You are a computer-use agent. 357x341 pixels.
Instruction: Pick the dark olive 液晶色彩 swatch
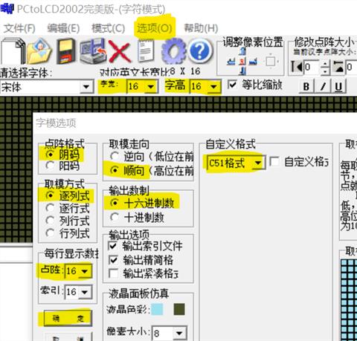point(179,309)
